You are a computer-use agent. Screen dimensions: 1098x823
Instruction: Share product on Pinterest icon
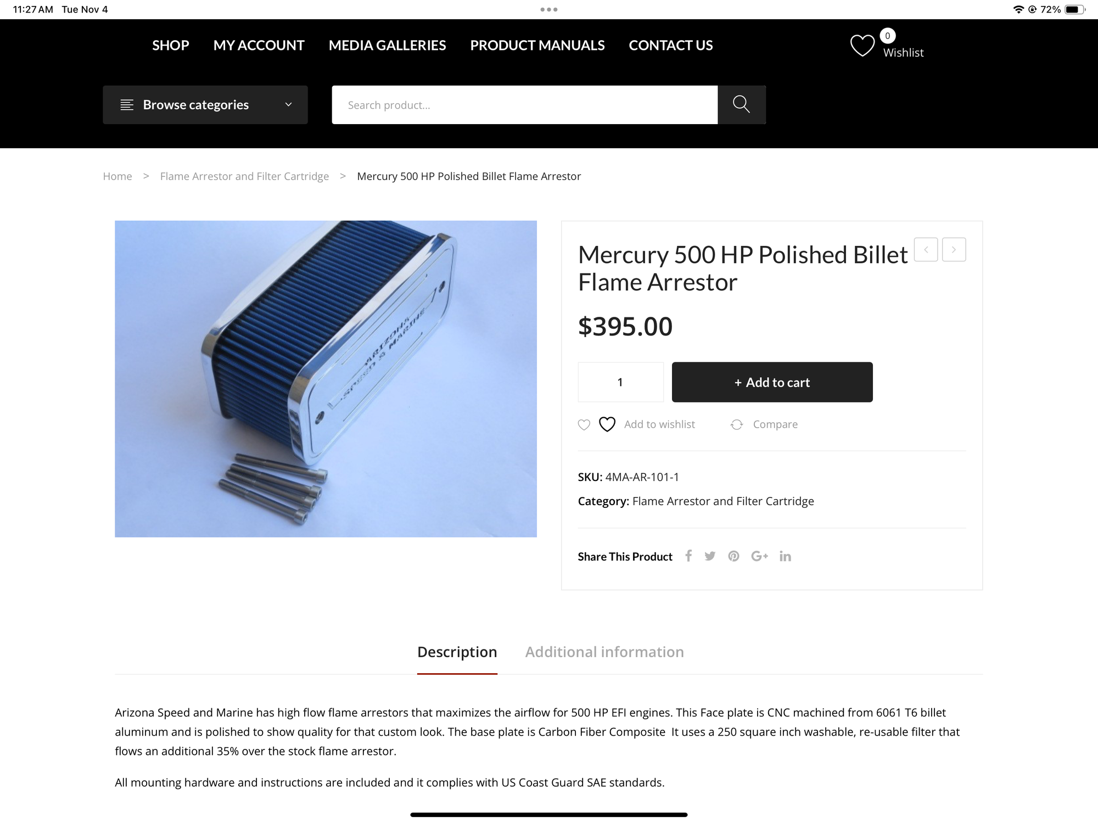733,556
